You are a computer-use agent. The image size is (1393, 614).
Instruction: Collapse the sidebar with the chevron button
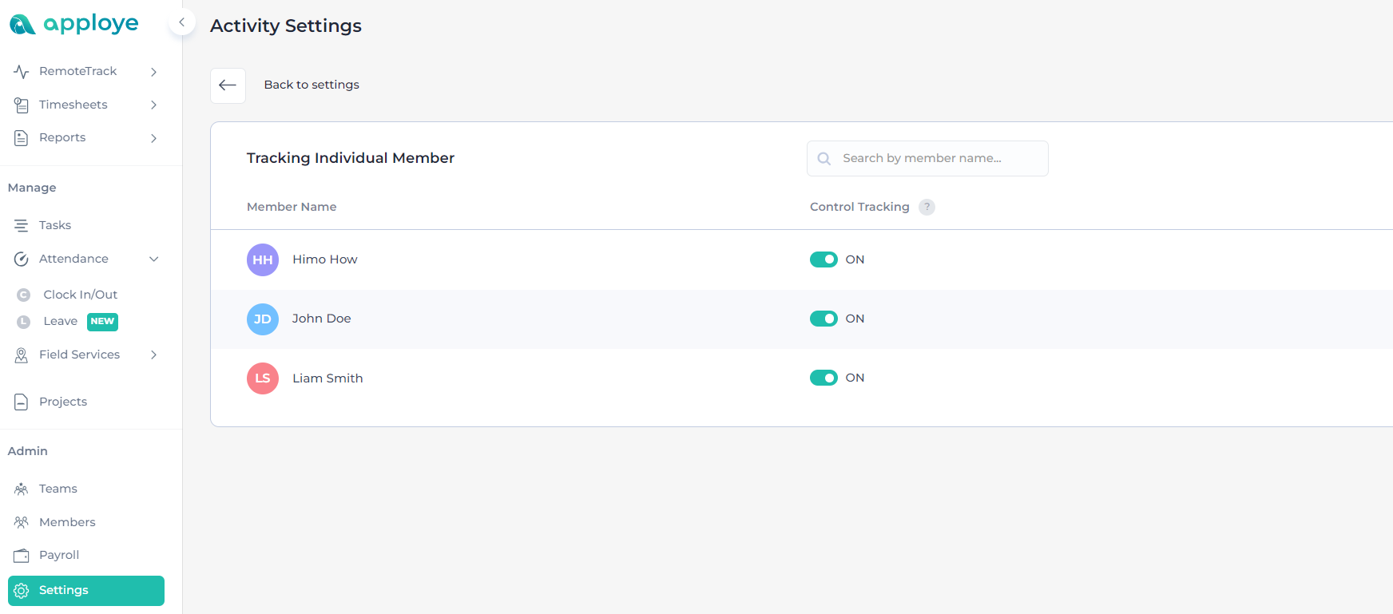pyautogui.click(x=182, y=22)
